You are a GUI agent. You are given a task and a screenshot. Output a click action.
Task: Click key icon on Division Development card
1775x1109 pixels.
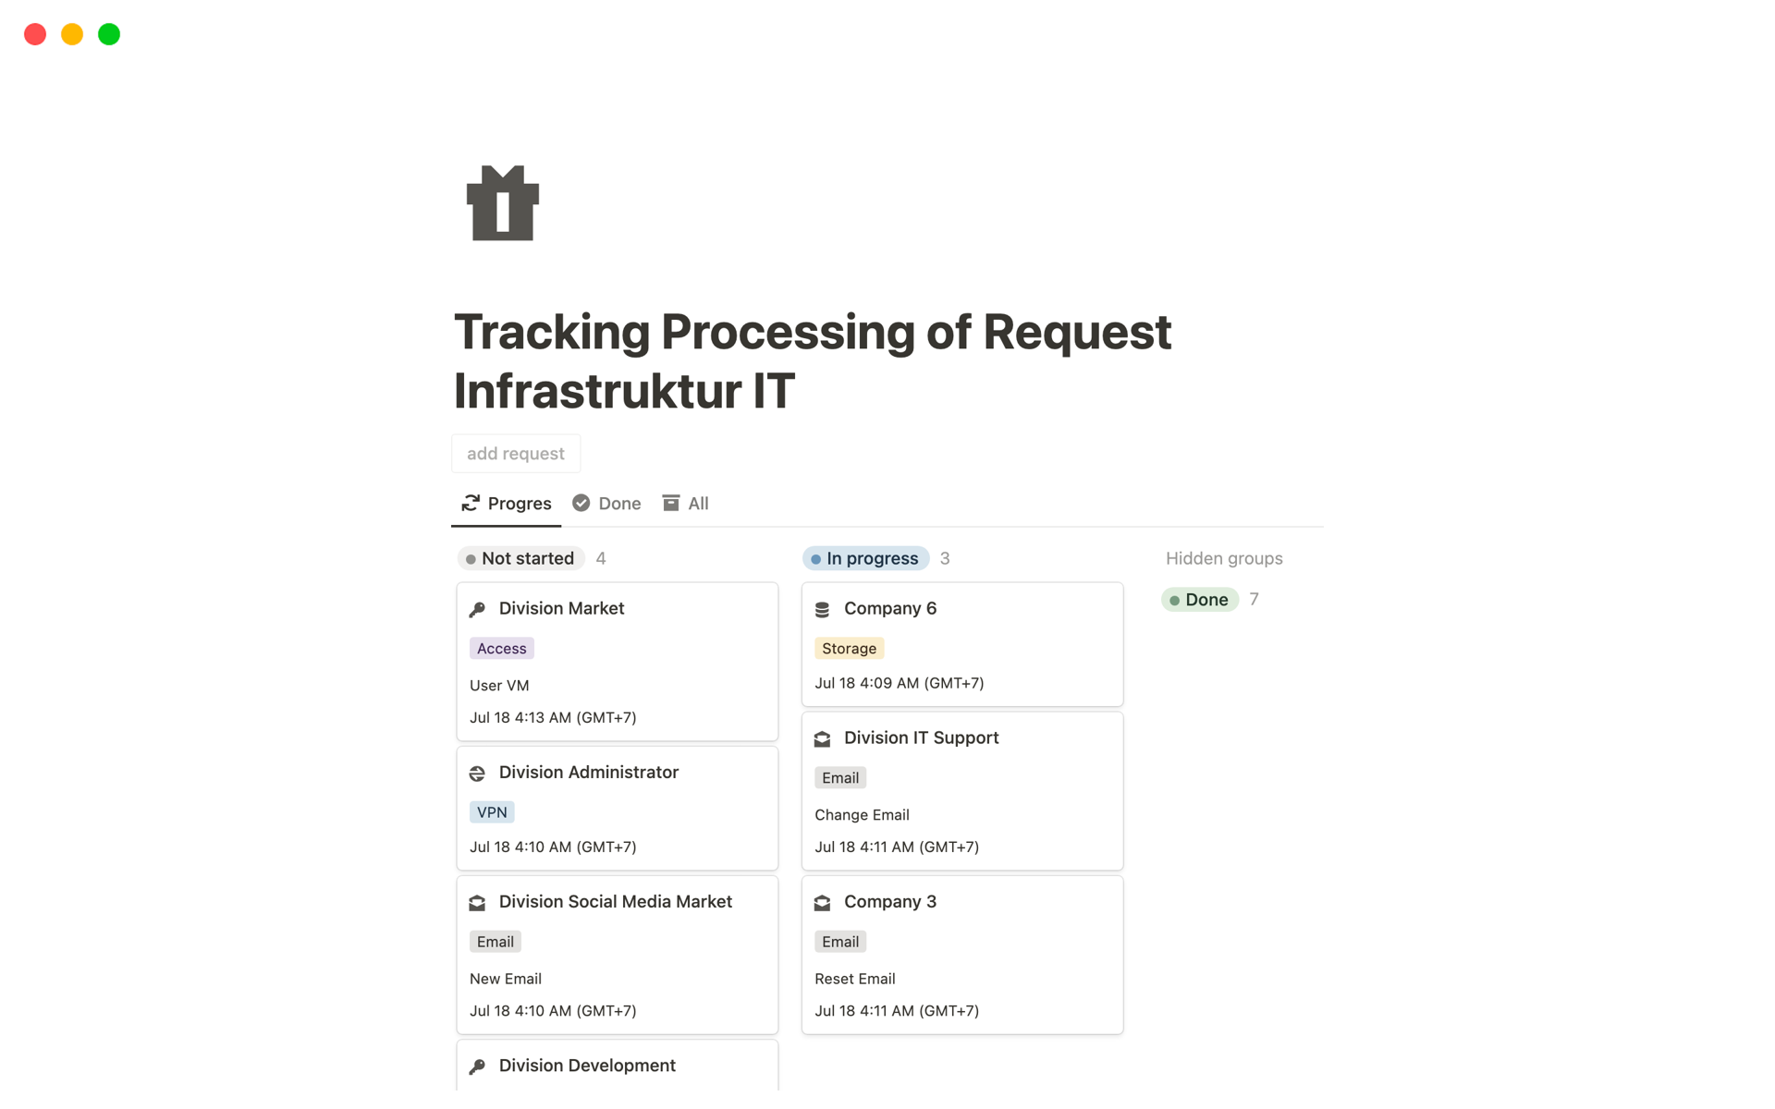click(x=477, y=1066)
